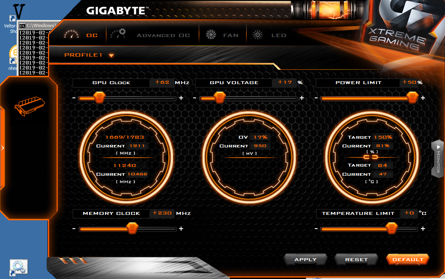Click the Temperature Limit +0 value field

click(409, 213)
